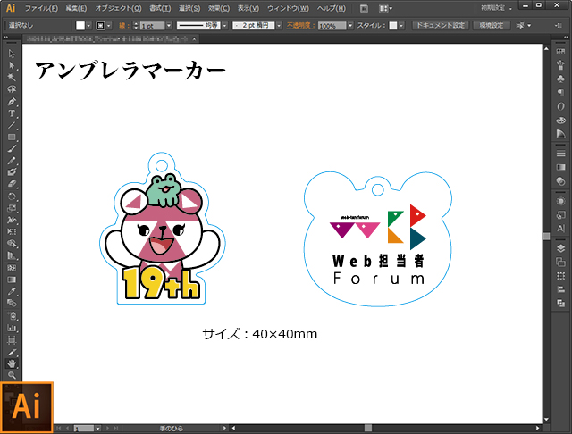Select the Zoom magnifier tool
The image size is (572, 434).
12,375
